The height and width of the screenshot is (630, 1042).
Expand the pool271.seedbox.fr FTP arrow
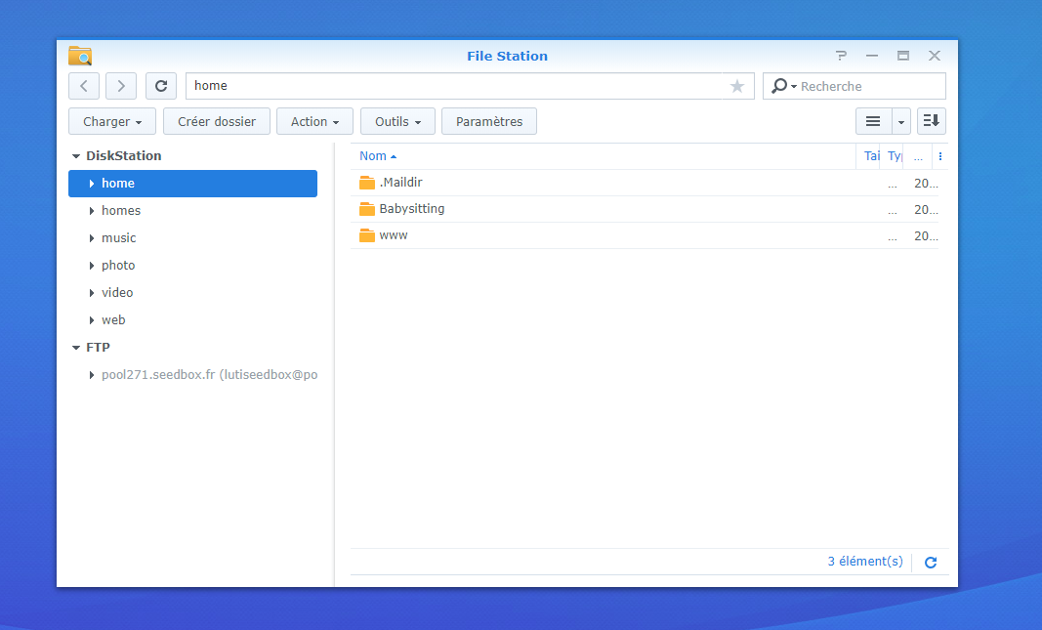[92, 375]
